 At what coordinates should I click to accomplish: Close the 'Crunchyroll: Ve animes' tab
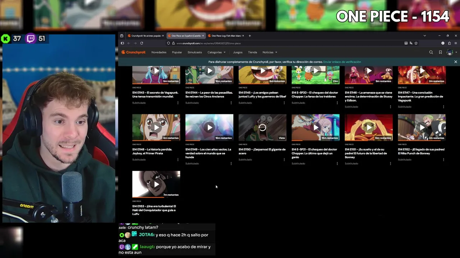pos(163,36)
